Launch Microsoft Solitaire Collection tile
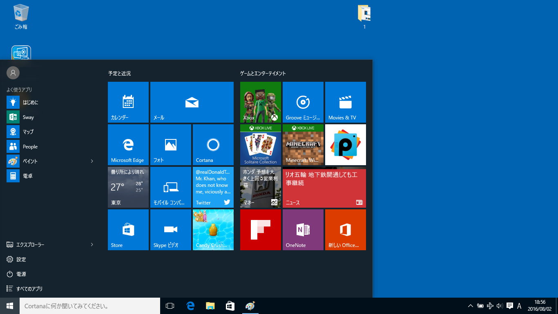Viewport: 558px width, 314px height. [261, 145]
